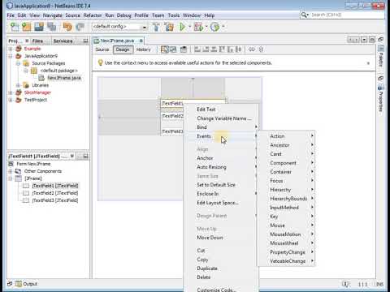Screen dimensions: 390x292
Task: Click the Profile Project toolbar icon
Action: point(215,27)
